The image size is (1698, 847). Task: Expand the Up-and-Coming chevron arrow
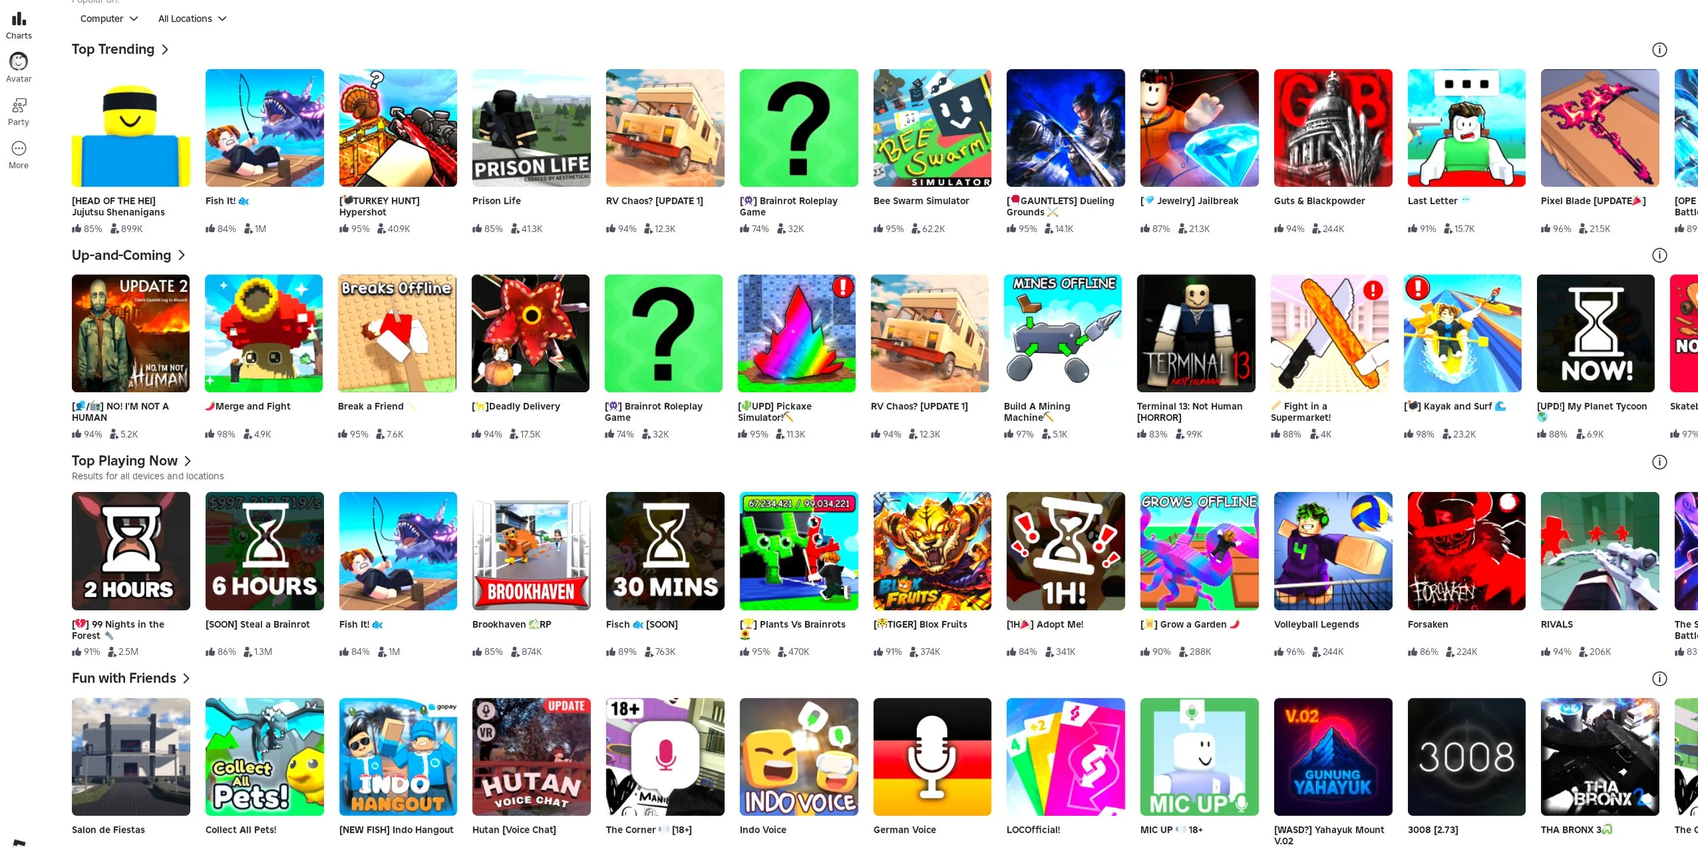pyautogui.click(x=181, y=255)
